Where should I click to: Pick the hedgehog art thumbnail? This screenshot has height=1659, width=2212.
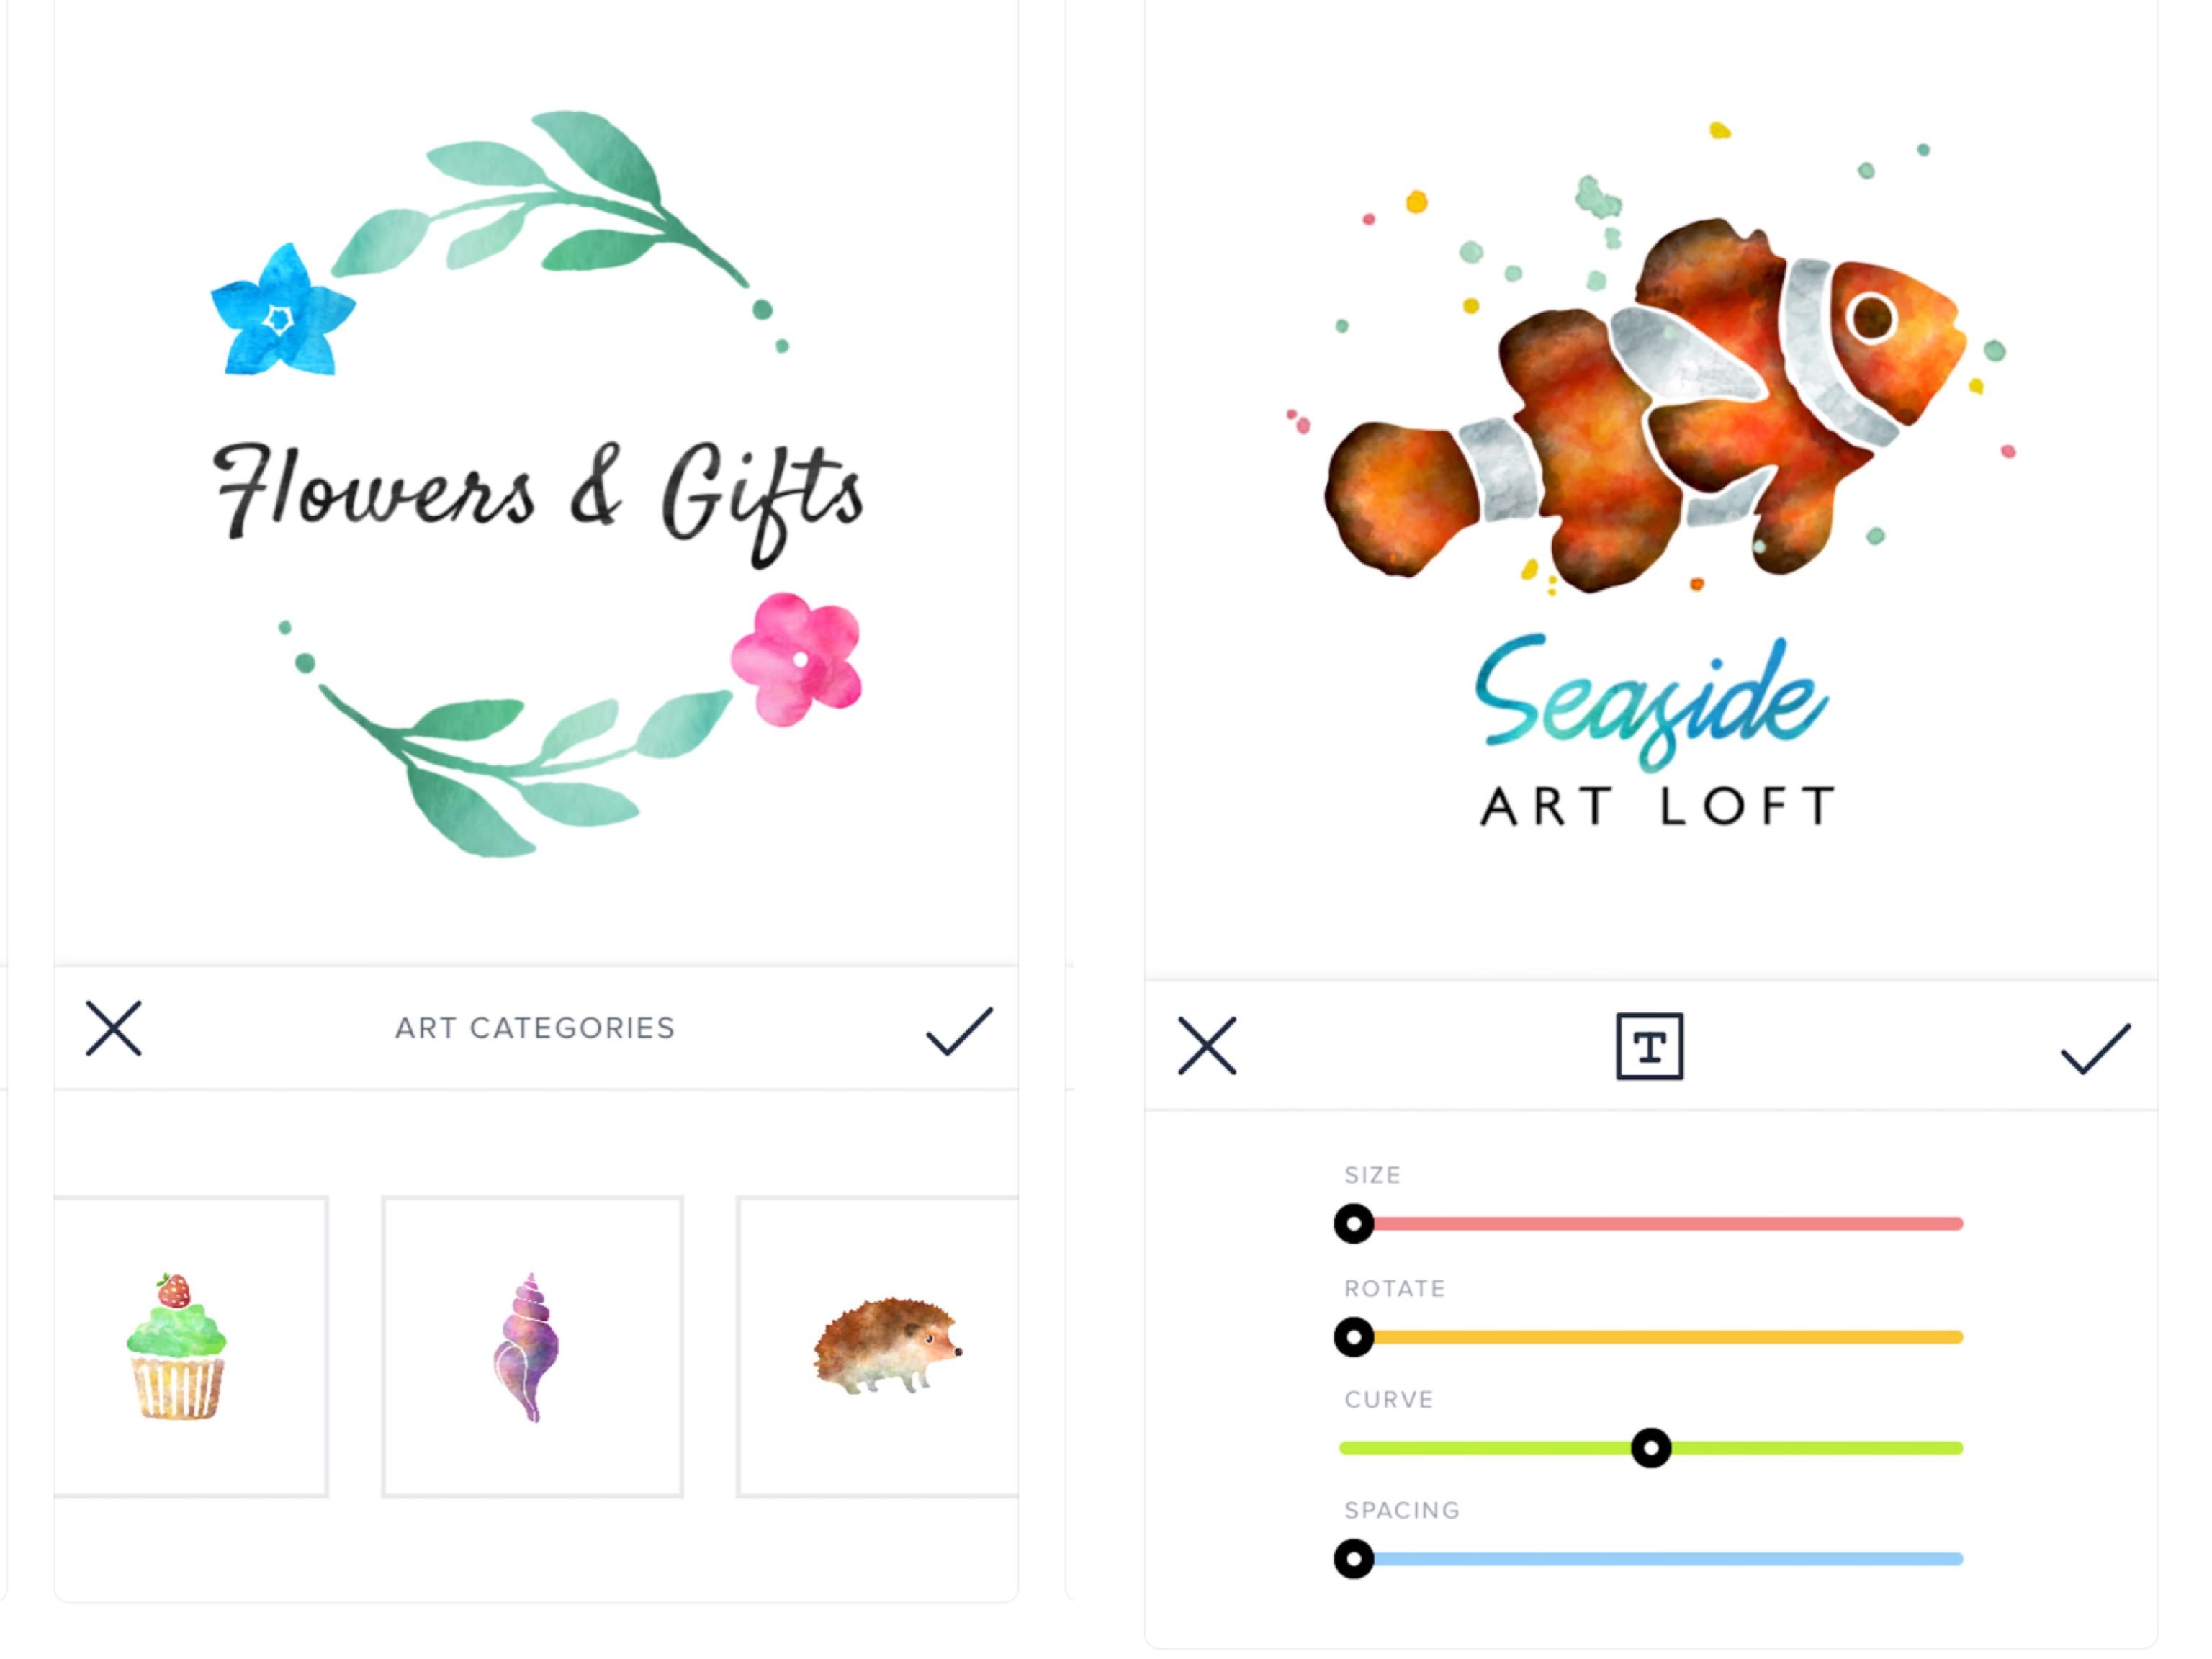(878, 1346)
